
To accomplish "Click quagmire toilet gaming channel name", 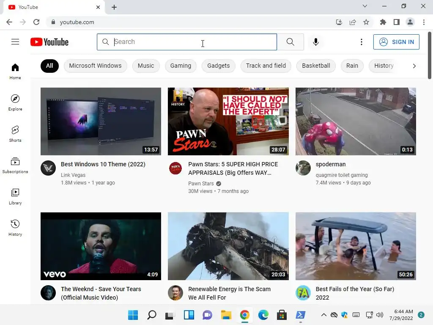I will 342,175.
